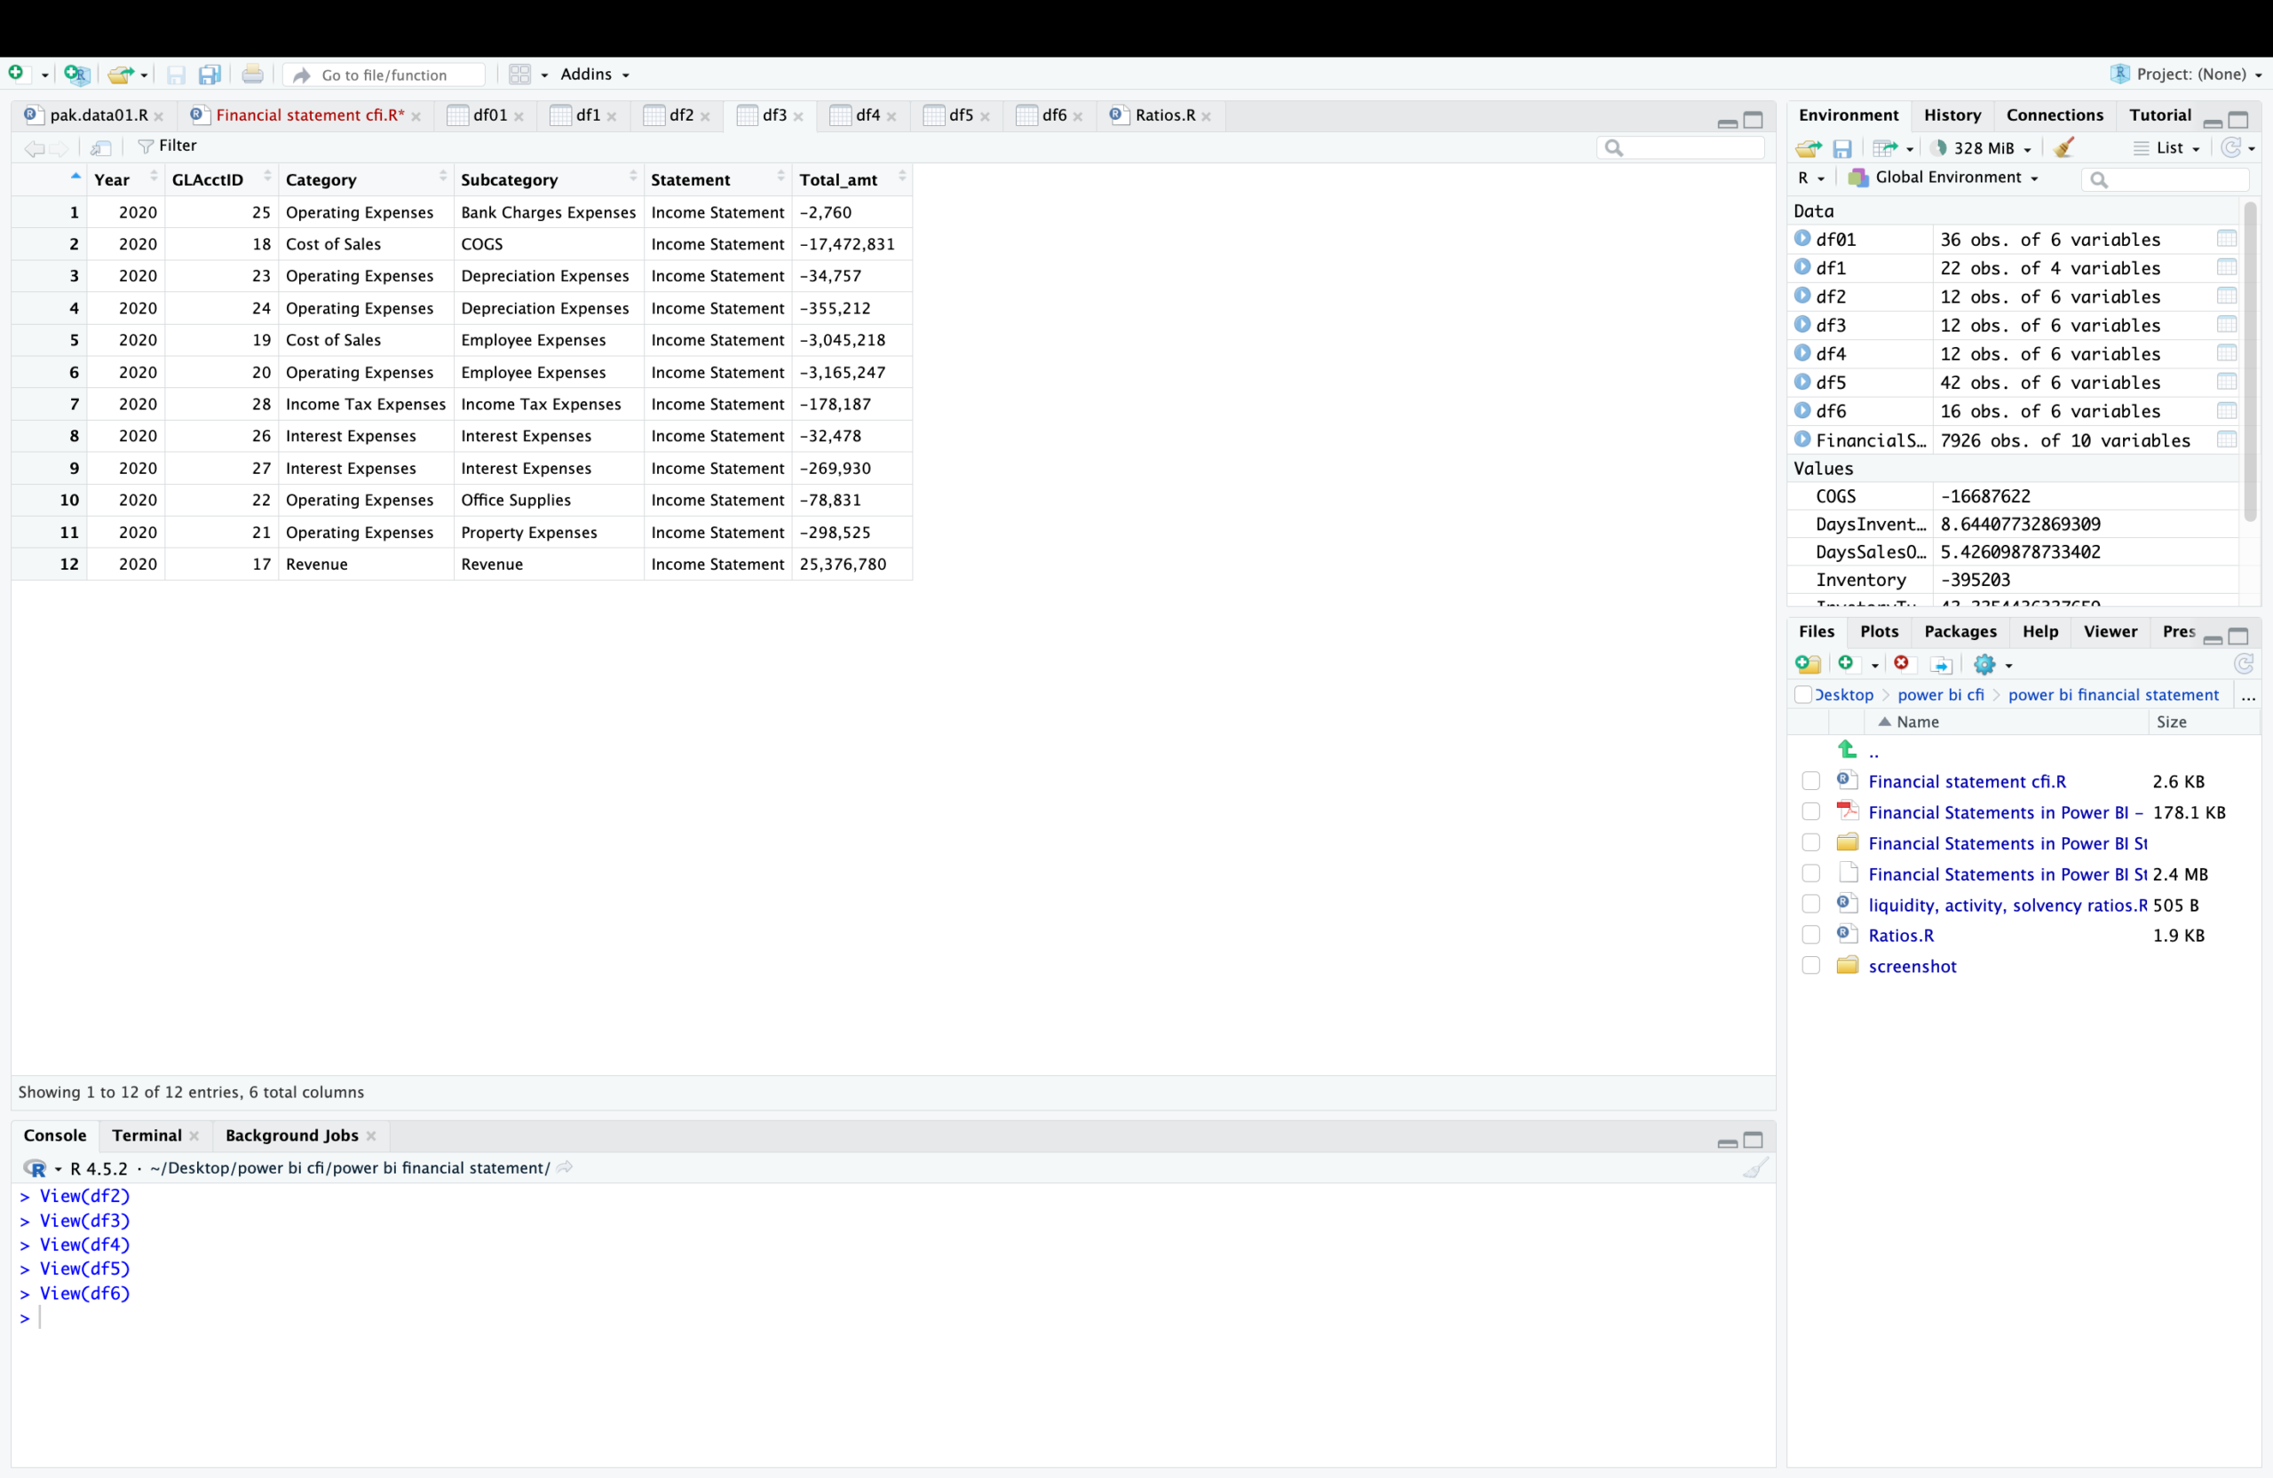Click the New File icon in toolbar
The width and height of the screenshot is (2273, 1478).
(16, 74)
